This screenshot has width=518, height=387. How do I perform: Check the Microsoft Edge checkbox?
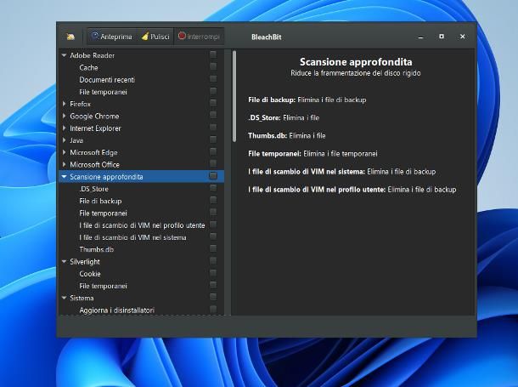pos(213,151)
